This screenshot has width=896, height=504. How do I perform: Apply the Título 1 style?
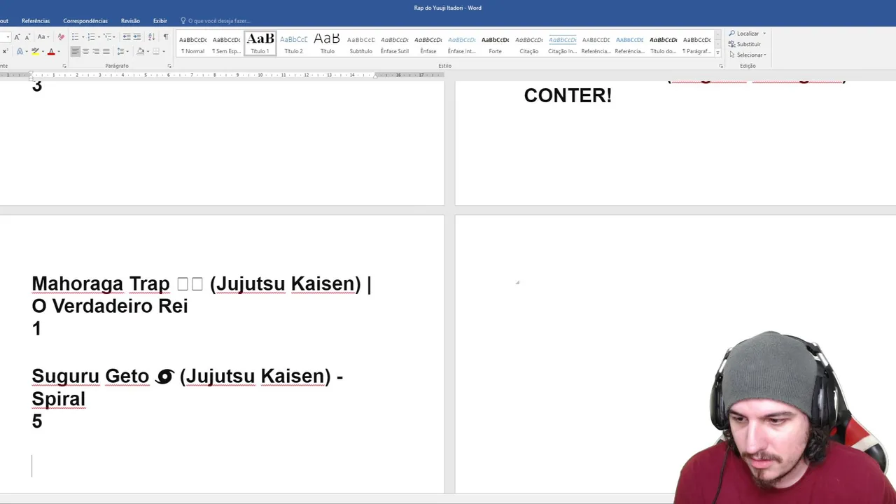260,44
